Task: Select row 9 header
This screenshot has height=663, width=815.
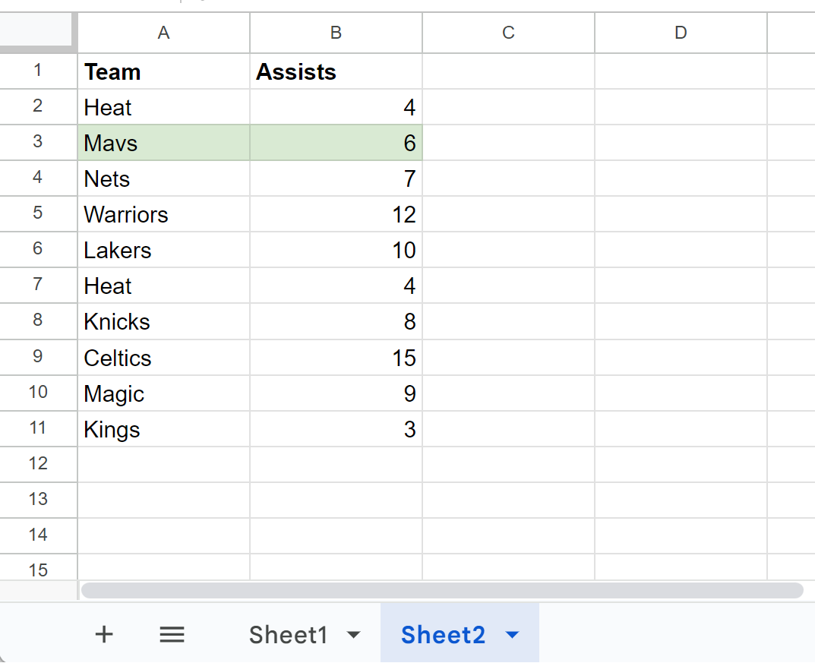Action: point(38,357)
